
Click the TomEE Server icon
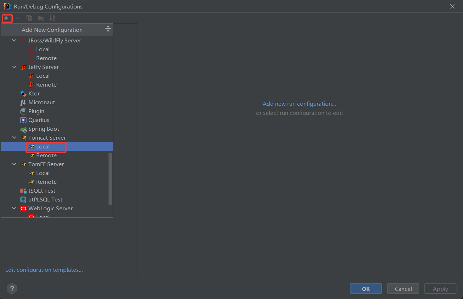click(x=23, y=164)
